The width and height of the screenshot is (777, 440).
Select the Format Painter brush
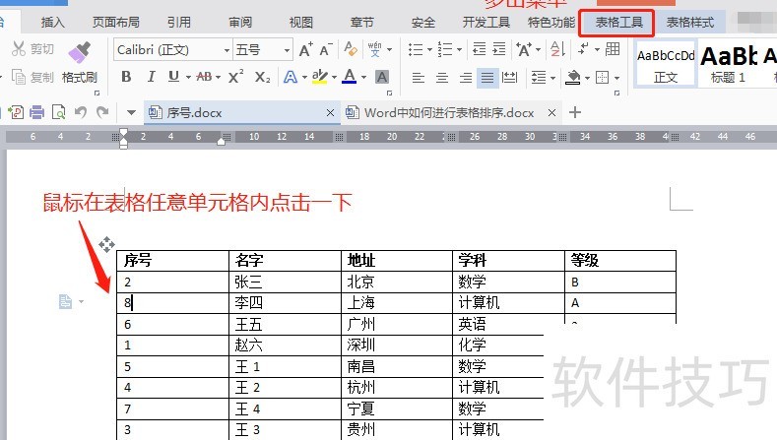tap(80, 52)
